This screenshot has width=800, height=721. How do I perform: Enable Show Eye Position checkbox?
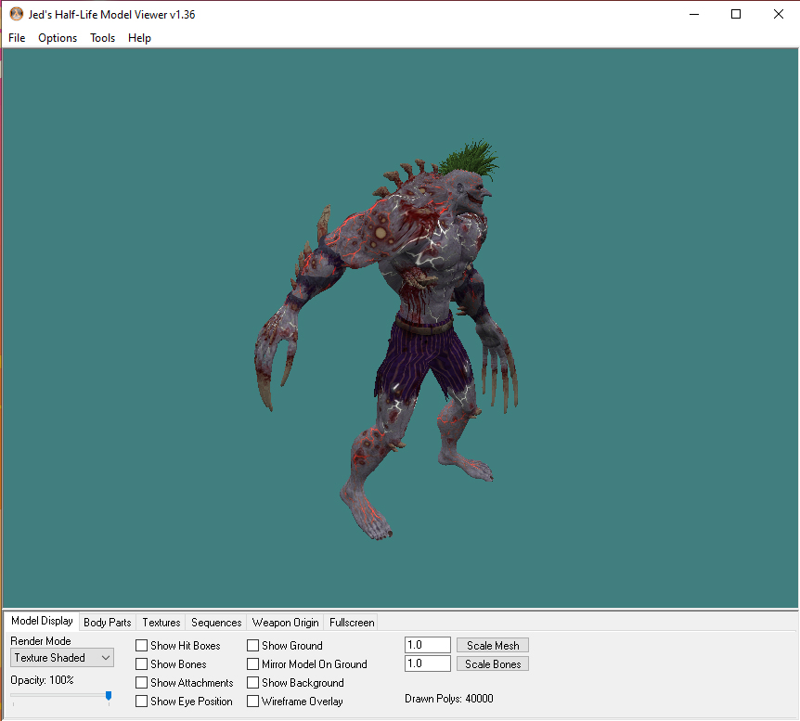click(141, 702)
